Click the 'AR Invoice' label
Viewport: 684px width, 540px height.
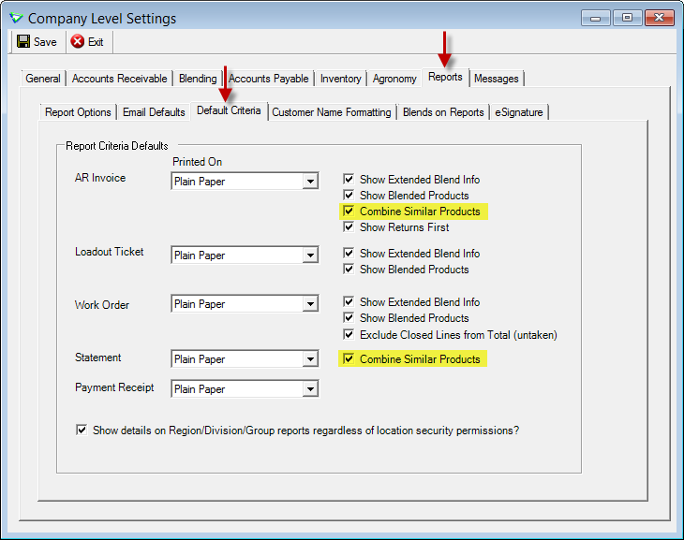point(100,178)
